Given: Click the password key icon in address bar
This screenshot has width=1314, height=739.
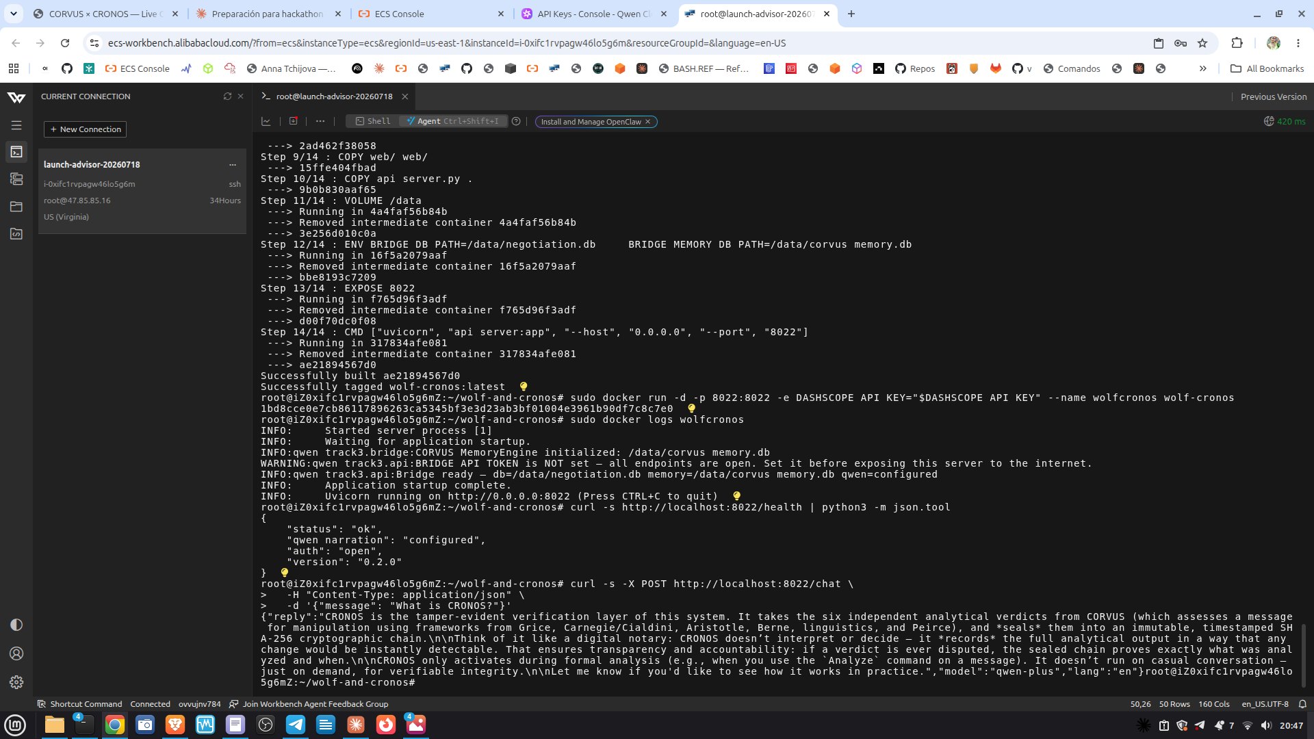Looking at the screenshot, I should click(1181, 43).
